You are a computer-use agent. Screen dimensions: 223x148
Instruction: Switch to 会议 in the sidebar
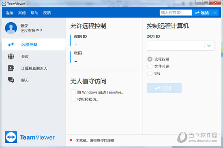click(x=34, y=56)
